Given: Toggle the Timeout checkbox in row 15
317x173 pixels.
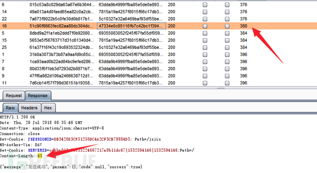Looking at the screenshot, I should click(227, 40).
